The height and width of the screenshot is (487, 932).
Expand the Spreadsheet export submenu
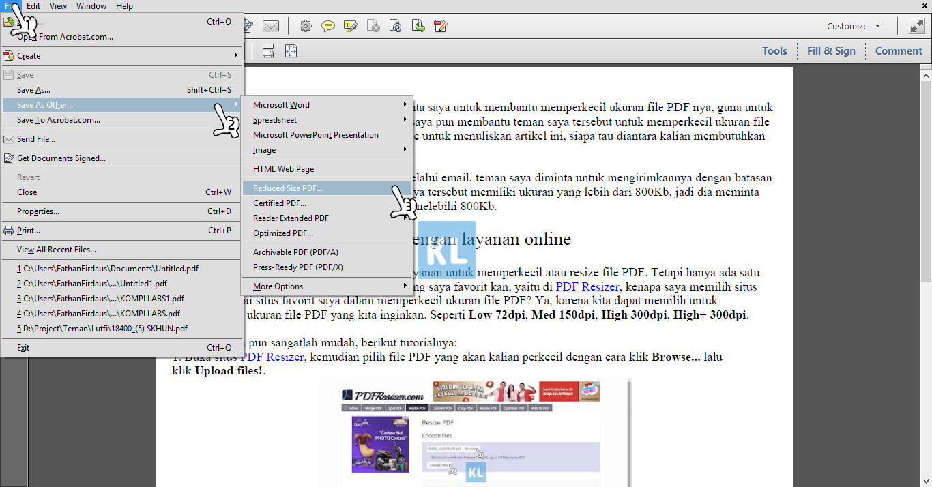[x=327, y=120]
